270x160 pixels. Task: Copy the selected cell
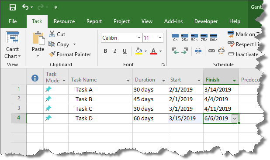click(x=59, y=44)
